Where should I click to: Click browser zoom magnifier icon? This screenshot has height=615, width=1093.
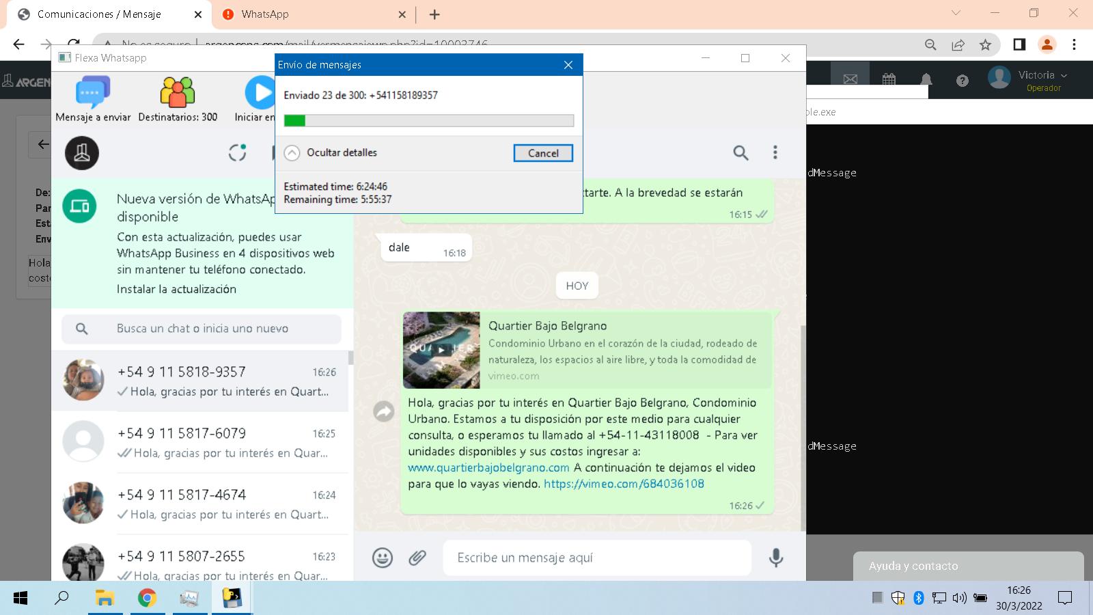pos(930,44)
